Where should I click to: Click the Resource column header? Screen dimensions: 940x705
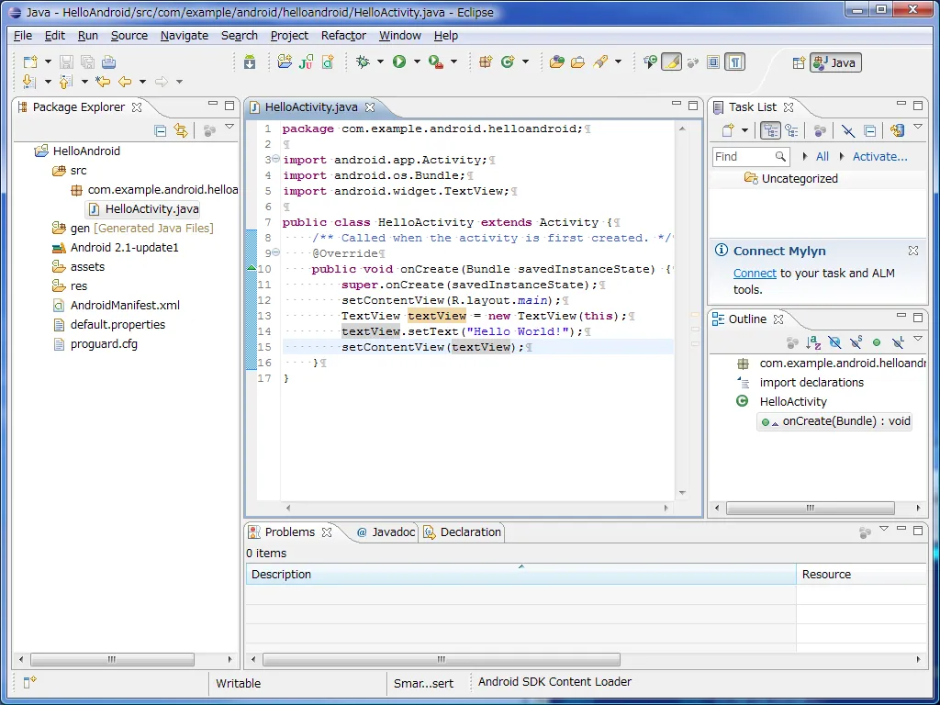(862, 575)
